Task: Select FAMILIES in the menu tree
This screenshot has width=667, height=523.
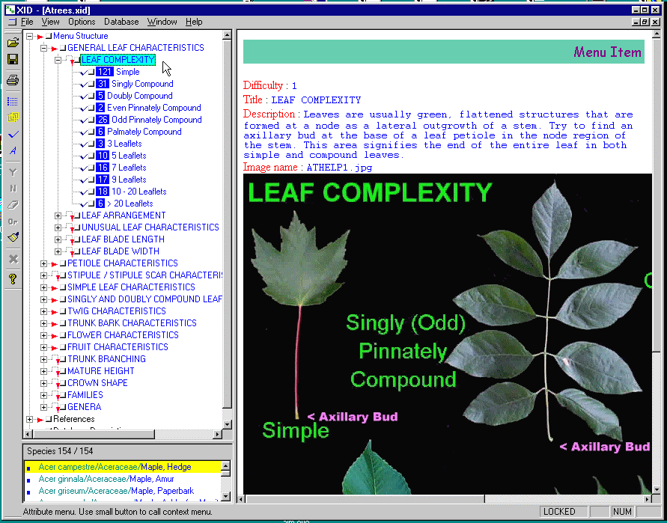Action: (85, 395)
